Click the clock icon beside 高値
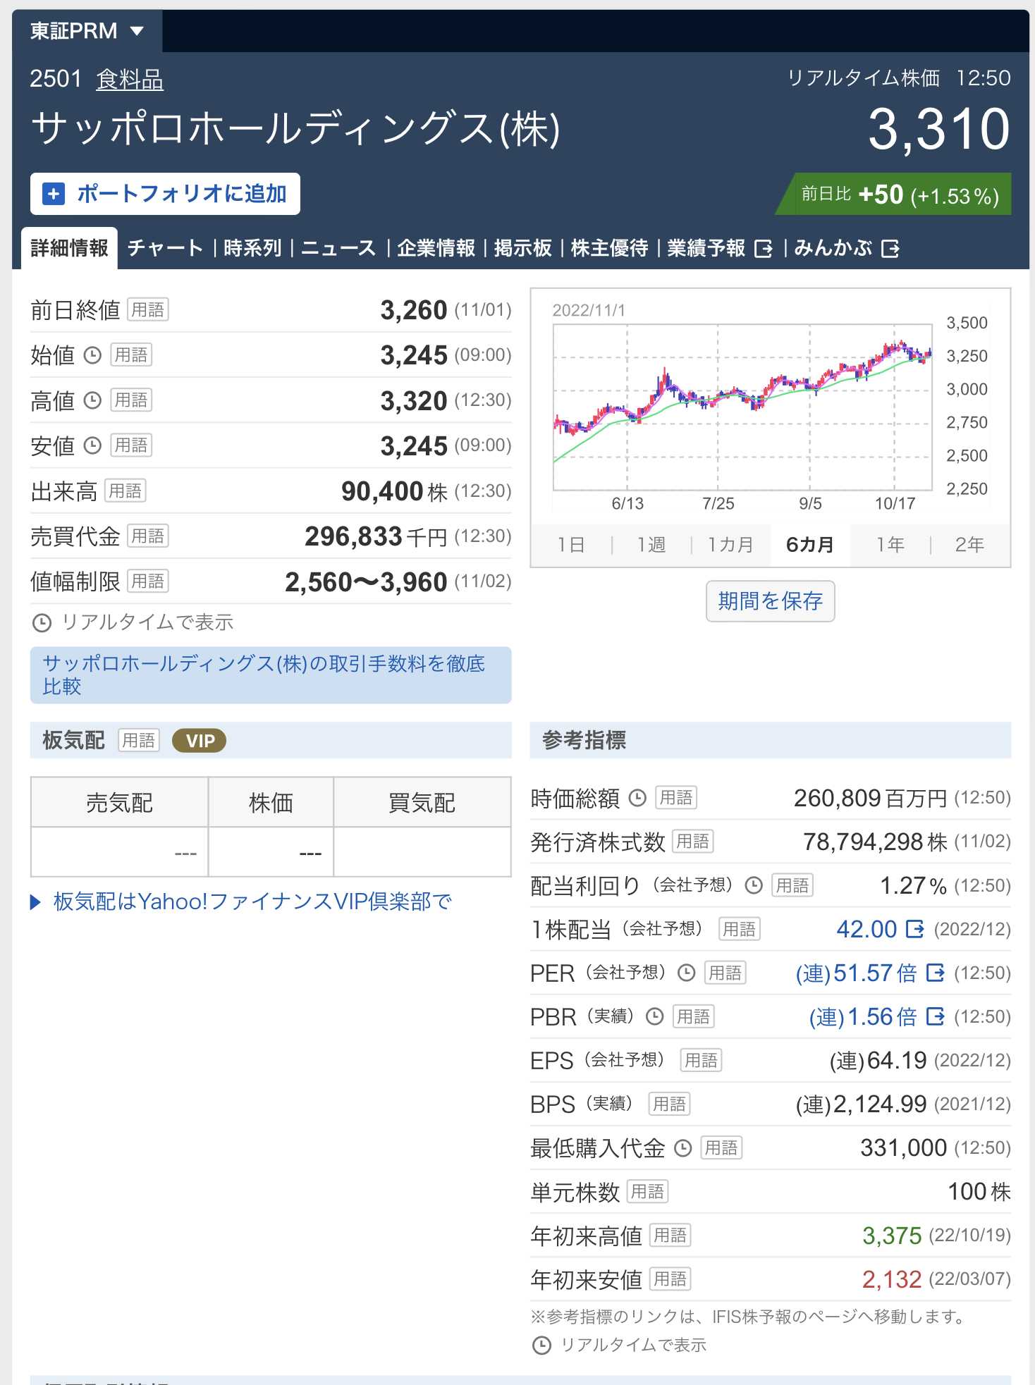The width and height of the screenshot is (1035, 1385). [92, 400]
